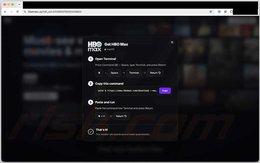Click the "macOS" label under title

[x=109, y=49]
